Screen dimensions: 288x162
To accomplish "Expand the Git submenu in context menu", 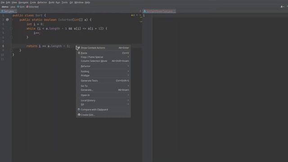I will 103,104.
